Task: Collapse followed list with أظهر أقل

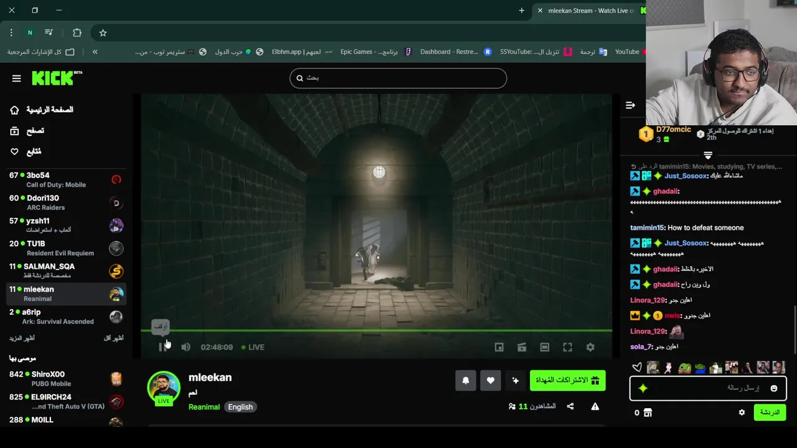Action: pyautogui.click(x=113, y=338)
